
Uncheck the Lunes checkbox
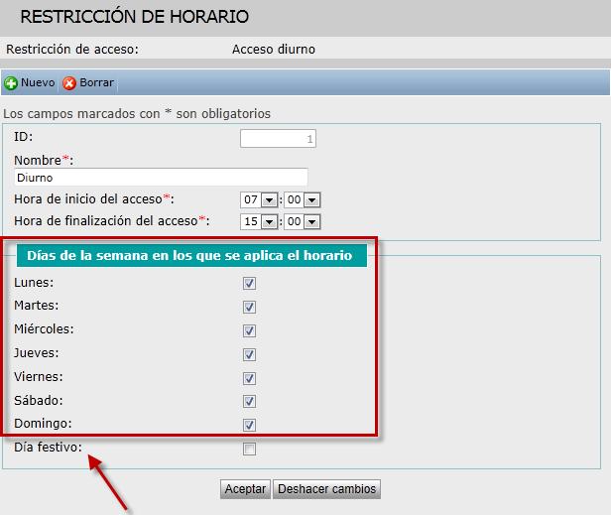coord(249,284)
